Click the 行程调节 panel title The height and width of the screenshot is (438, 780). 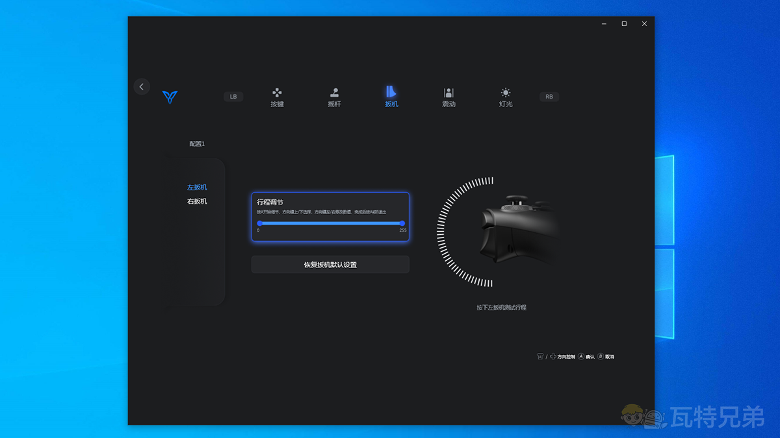270,202
